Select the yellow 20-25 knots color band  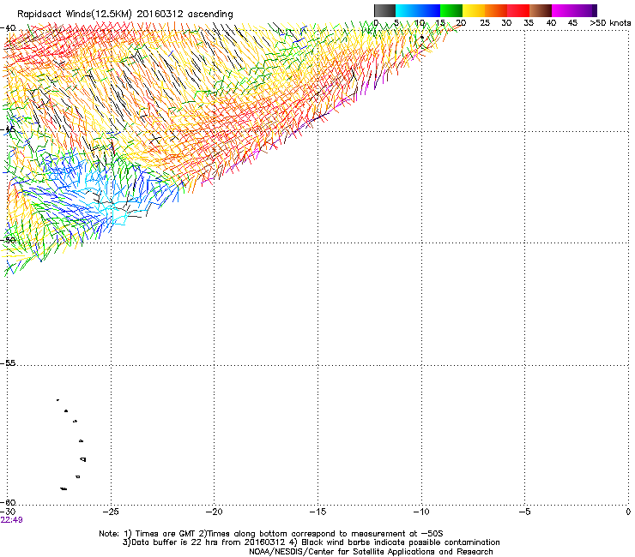[x=474, y=10]
